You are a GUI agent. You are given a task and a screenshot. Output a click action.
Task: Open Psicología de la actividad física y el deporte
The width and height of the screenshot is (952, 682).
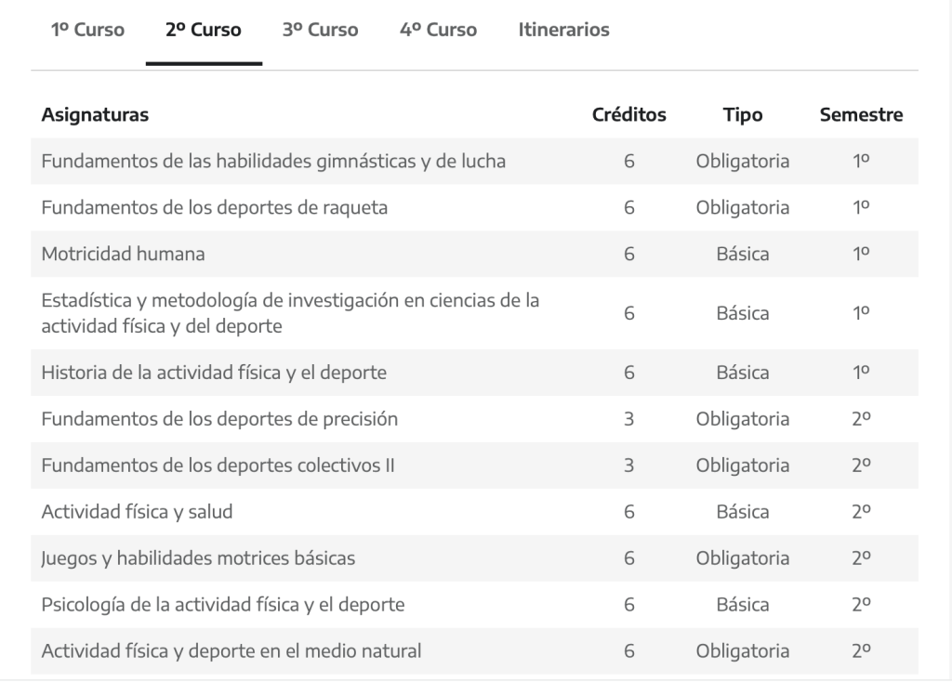(x=223, y=605)
